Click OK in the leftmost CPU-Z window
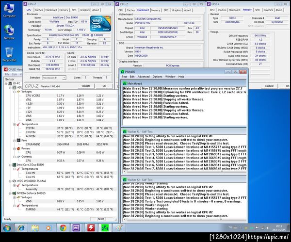This screenshot has width=291, height=242. 104,86
